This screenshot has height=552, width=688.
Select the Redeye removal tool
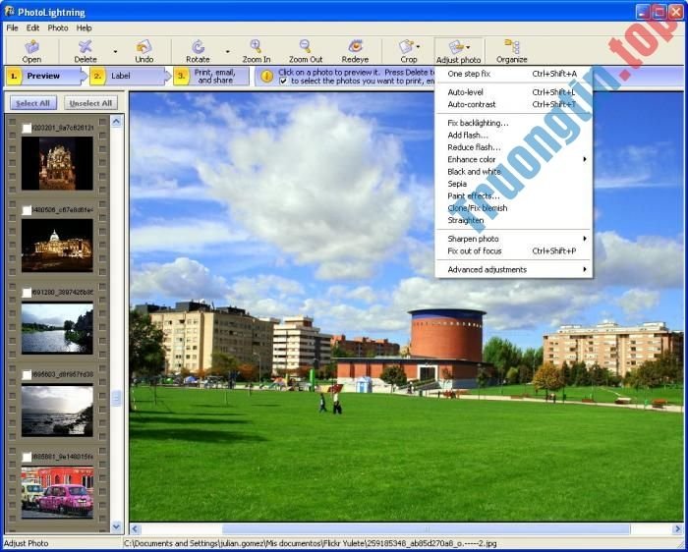click(x=355, y=46)
